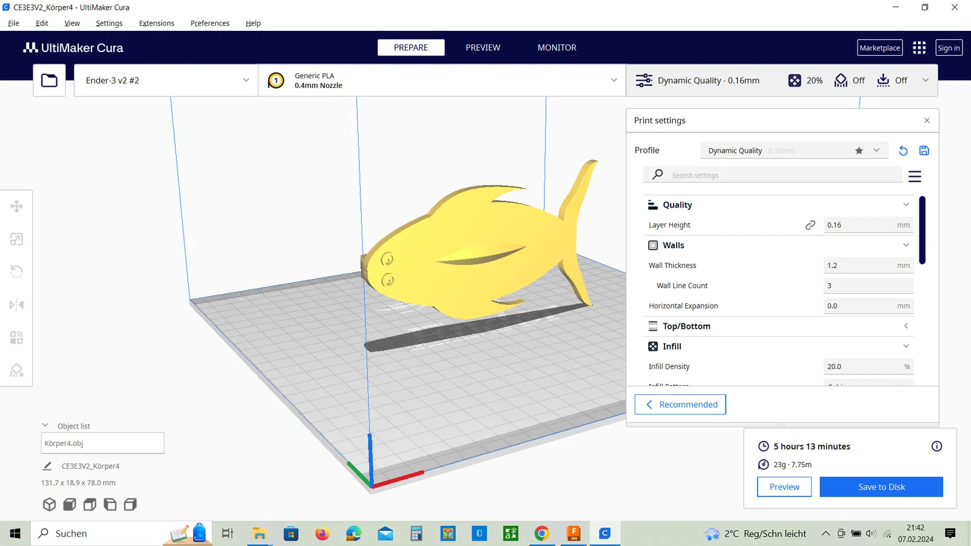Open the Extensions menu

click(x=156, y=23)
